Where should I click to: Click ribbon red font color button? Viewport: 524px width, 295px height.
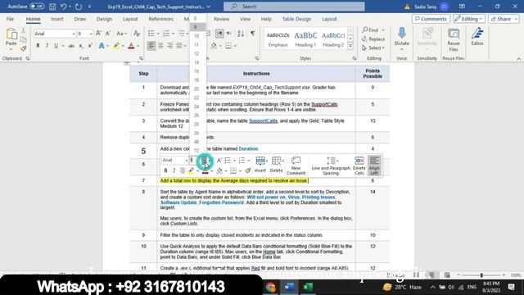[x=131, y=46]
